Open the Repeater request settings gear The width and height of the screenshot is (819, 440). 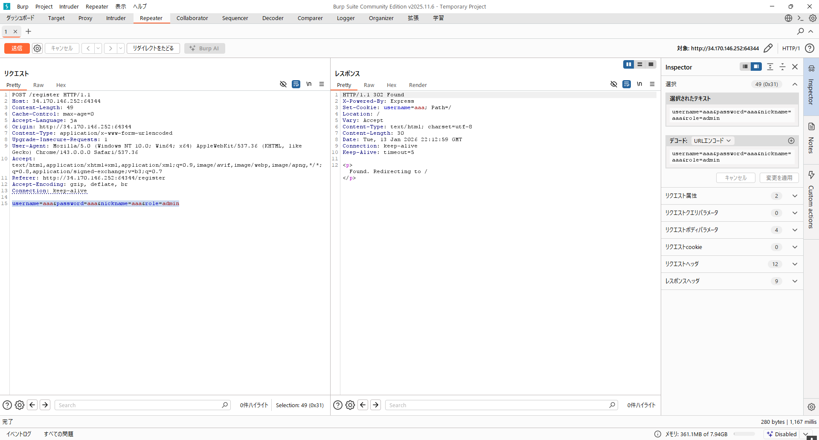click(38, 49)
